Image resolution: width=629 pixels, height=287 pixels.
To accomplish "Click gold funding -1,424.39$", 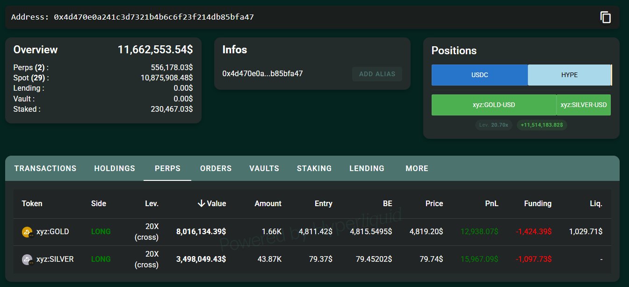I will 534,232.
